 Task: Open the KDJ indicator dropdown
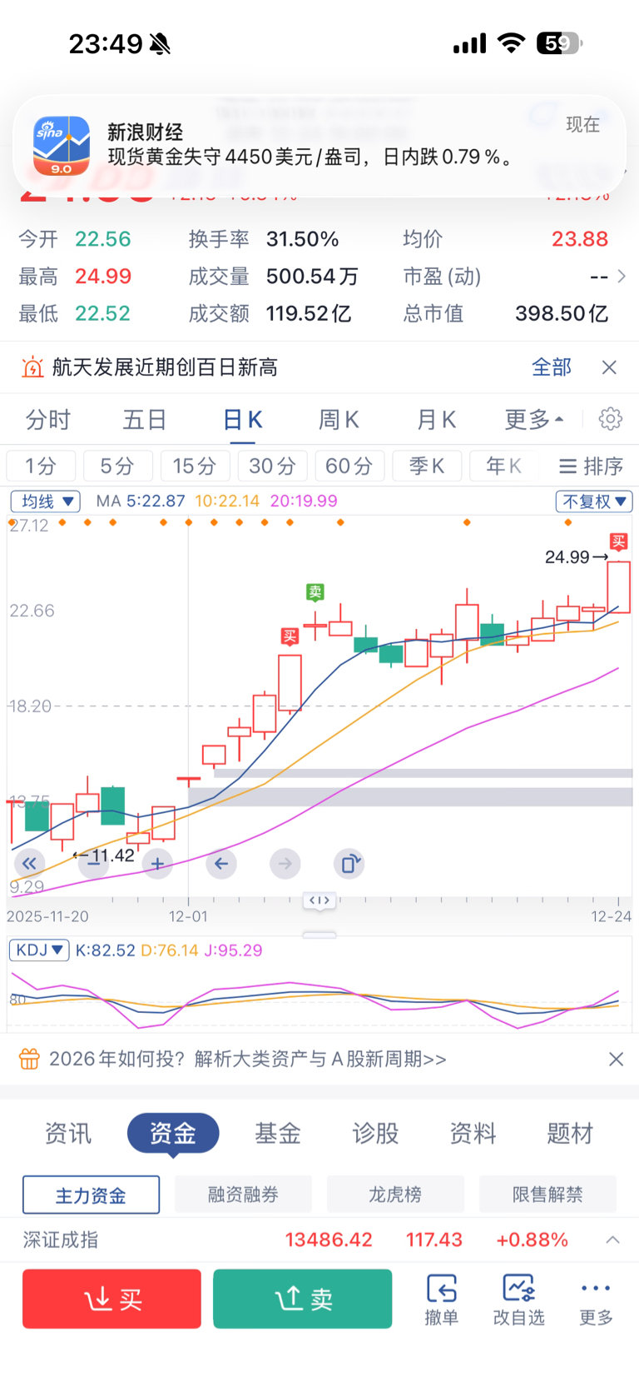pyautogui.click(x=39, y=950)
